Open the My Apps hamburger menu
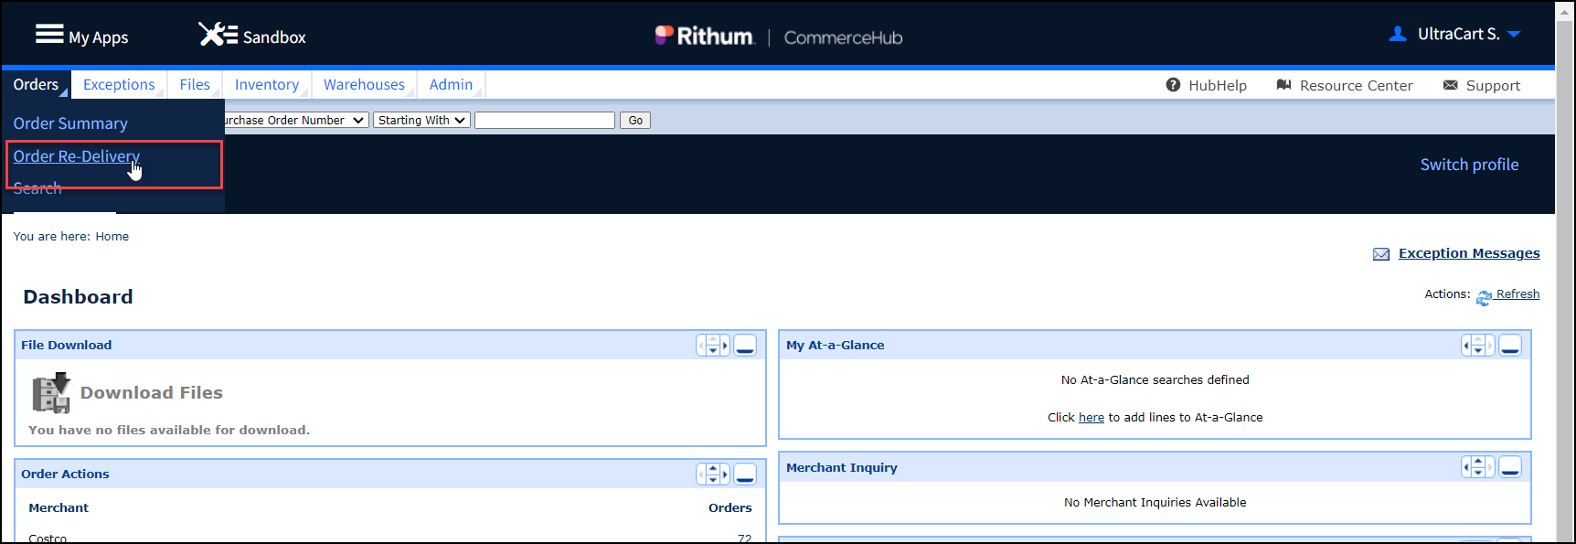1576x544 pixels. pyautogui.click(x=49, y=34)
